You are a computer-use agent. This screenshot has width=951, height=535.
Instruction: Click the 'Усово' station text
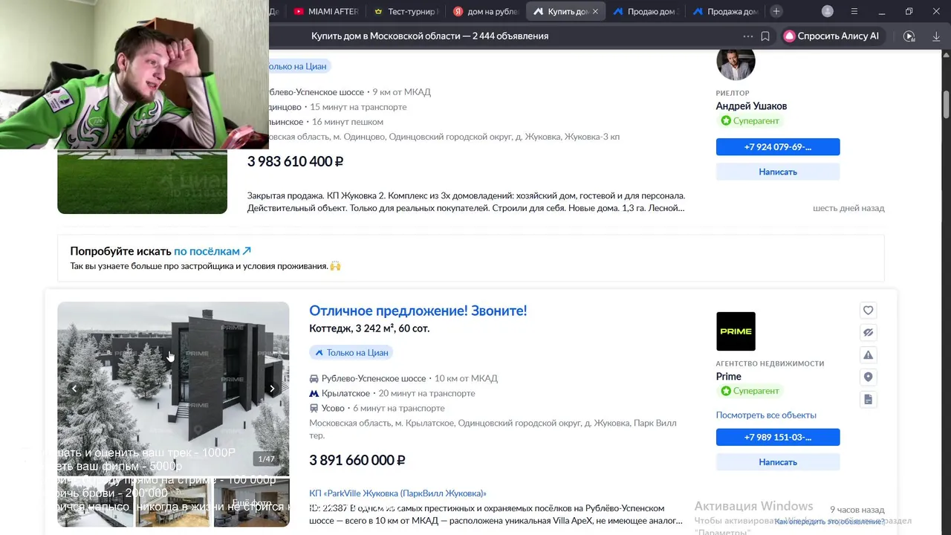(333, 408)
